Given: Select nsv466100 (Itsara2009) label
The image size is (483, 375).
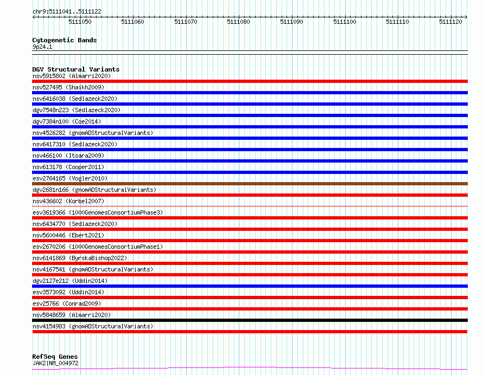Looking at the screenshot, I should point(68,156).
